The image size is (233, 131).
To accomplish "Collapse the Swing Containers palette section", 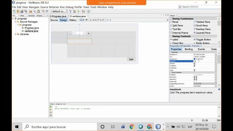I will (x=171, y=19).
